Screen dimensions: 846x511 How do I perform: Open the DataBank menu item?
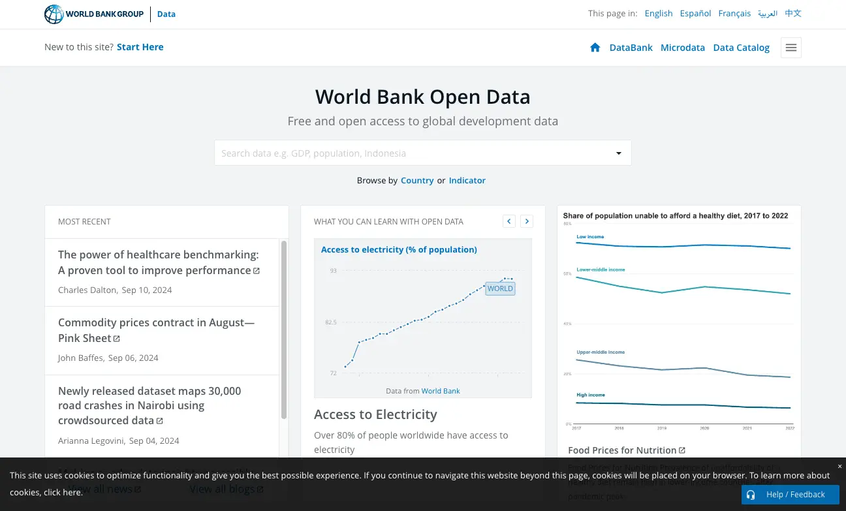click(x=631, y=48)
